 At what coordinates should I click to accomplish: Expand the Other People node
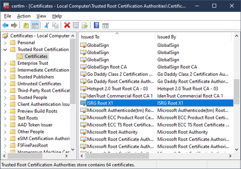coord(5,132)
